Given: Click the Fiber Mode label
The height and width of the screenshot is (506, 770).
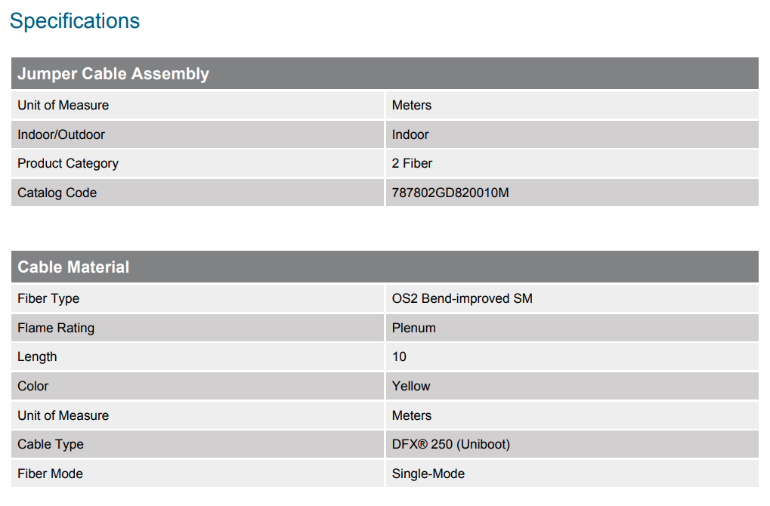Looking at the screenshot, I should click(x=51, y=474).
